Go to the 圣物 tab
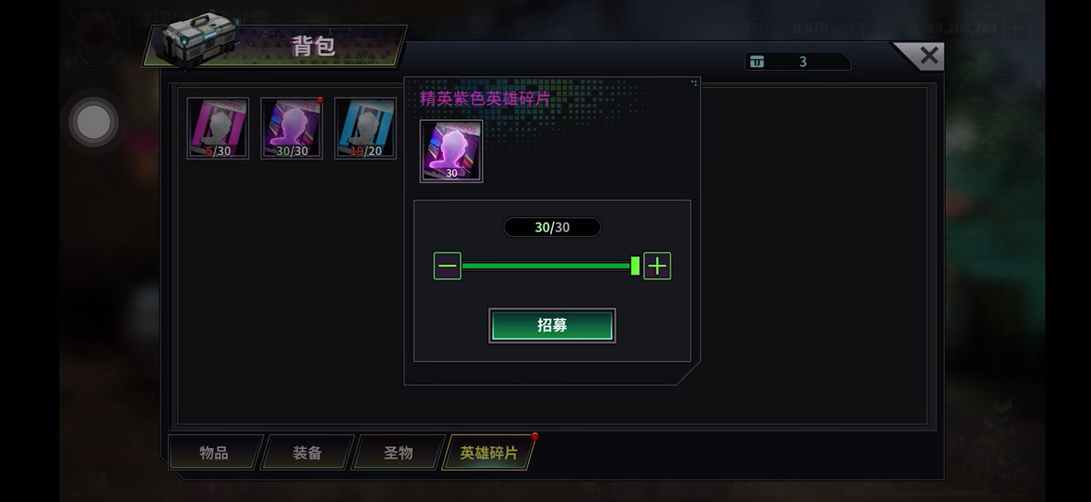This screenshot has width=1091, height=502. point(398,453)
